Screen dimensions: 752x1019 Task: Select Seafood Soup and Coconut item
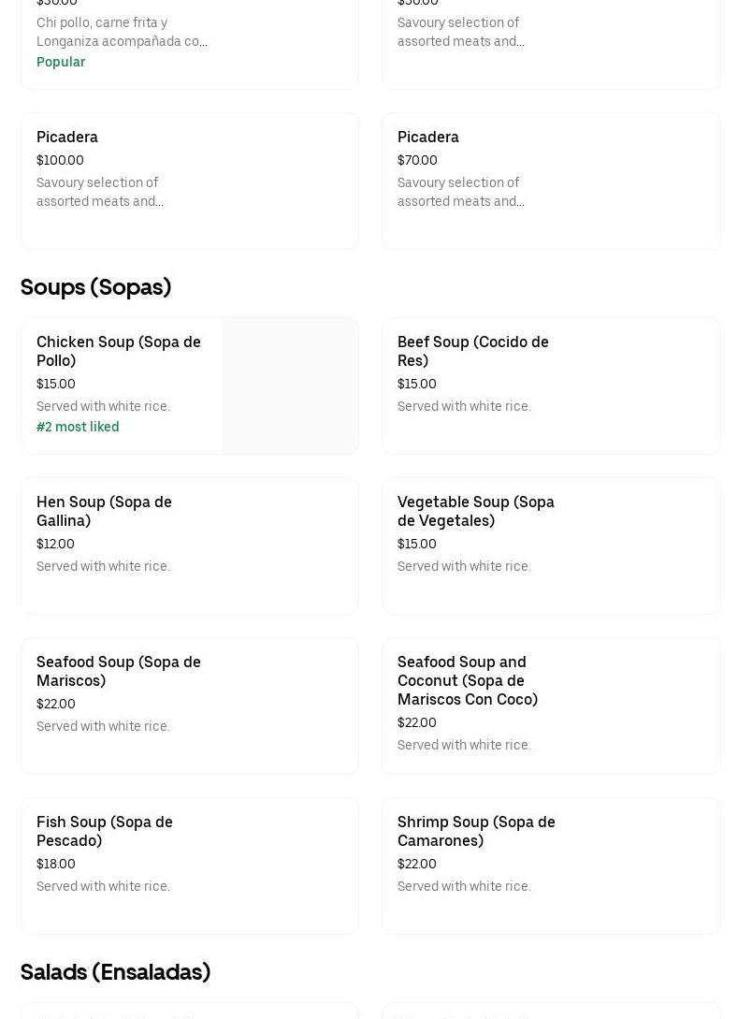(467, 680)
